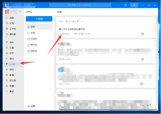This screenshot has width=161, height=114.
Task: Click the 3月8日 10:29 timestamp
Action: [64, 59]
